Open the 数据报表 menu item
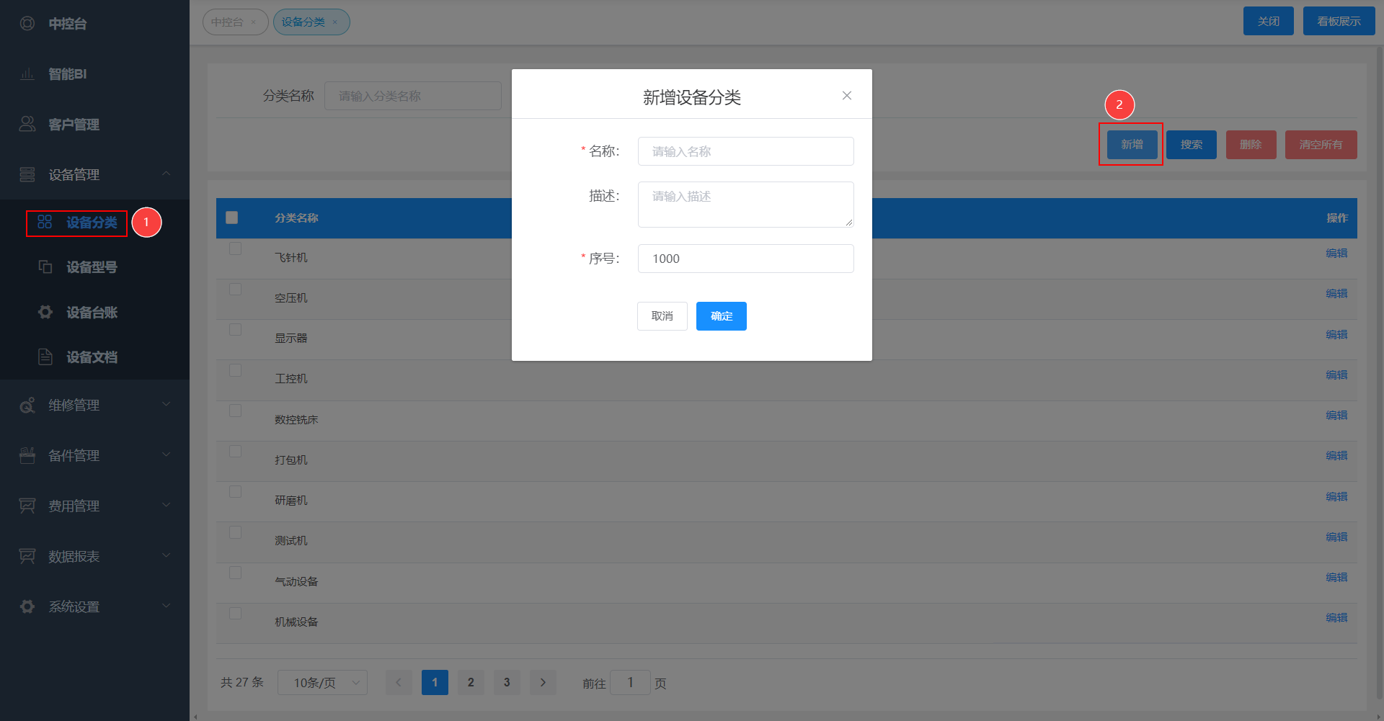The image size is (1384, 721). pyautogui.click(x=74, y=557)
